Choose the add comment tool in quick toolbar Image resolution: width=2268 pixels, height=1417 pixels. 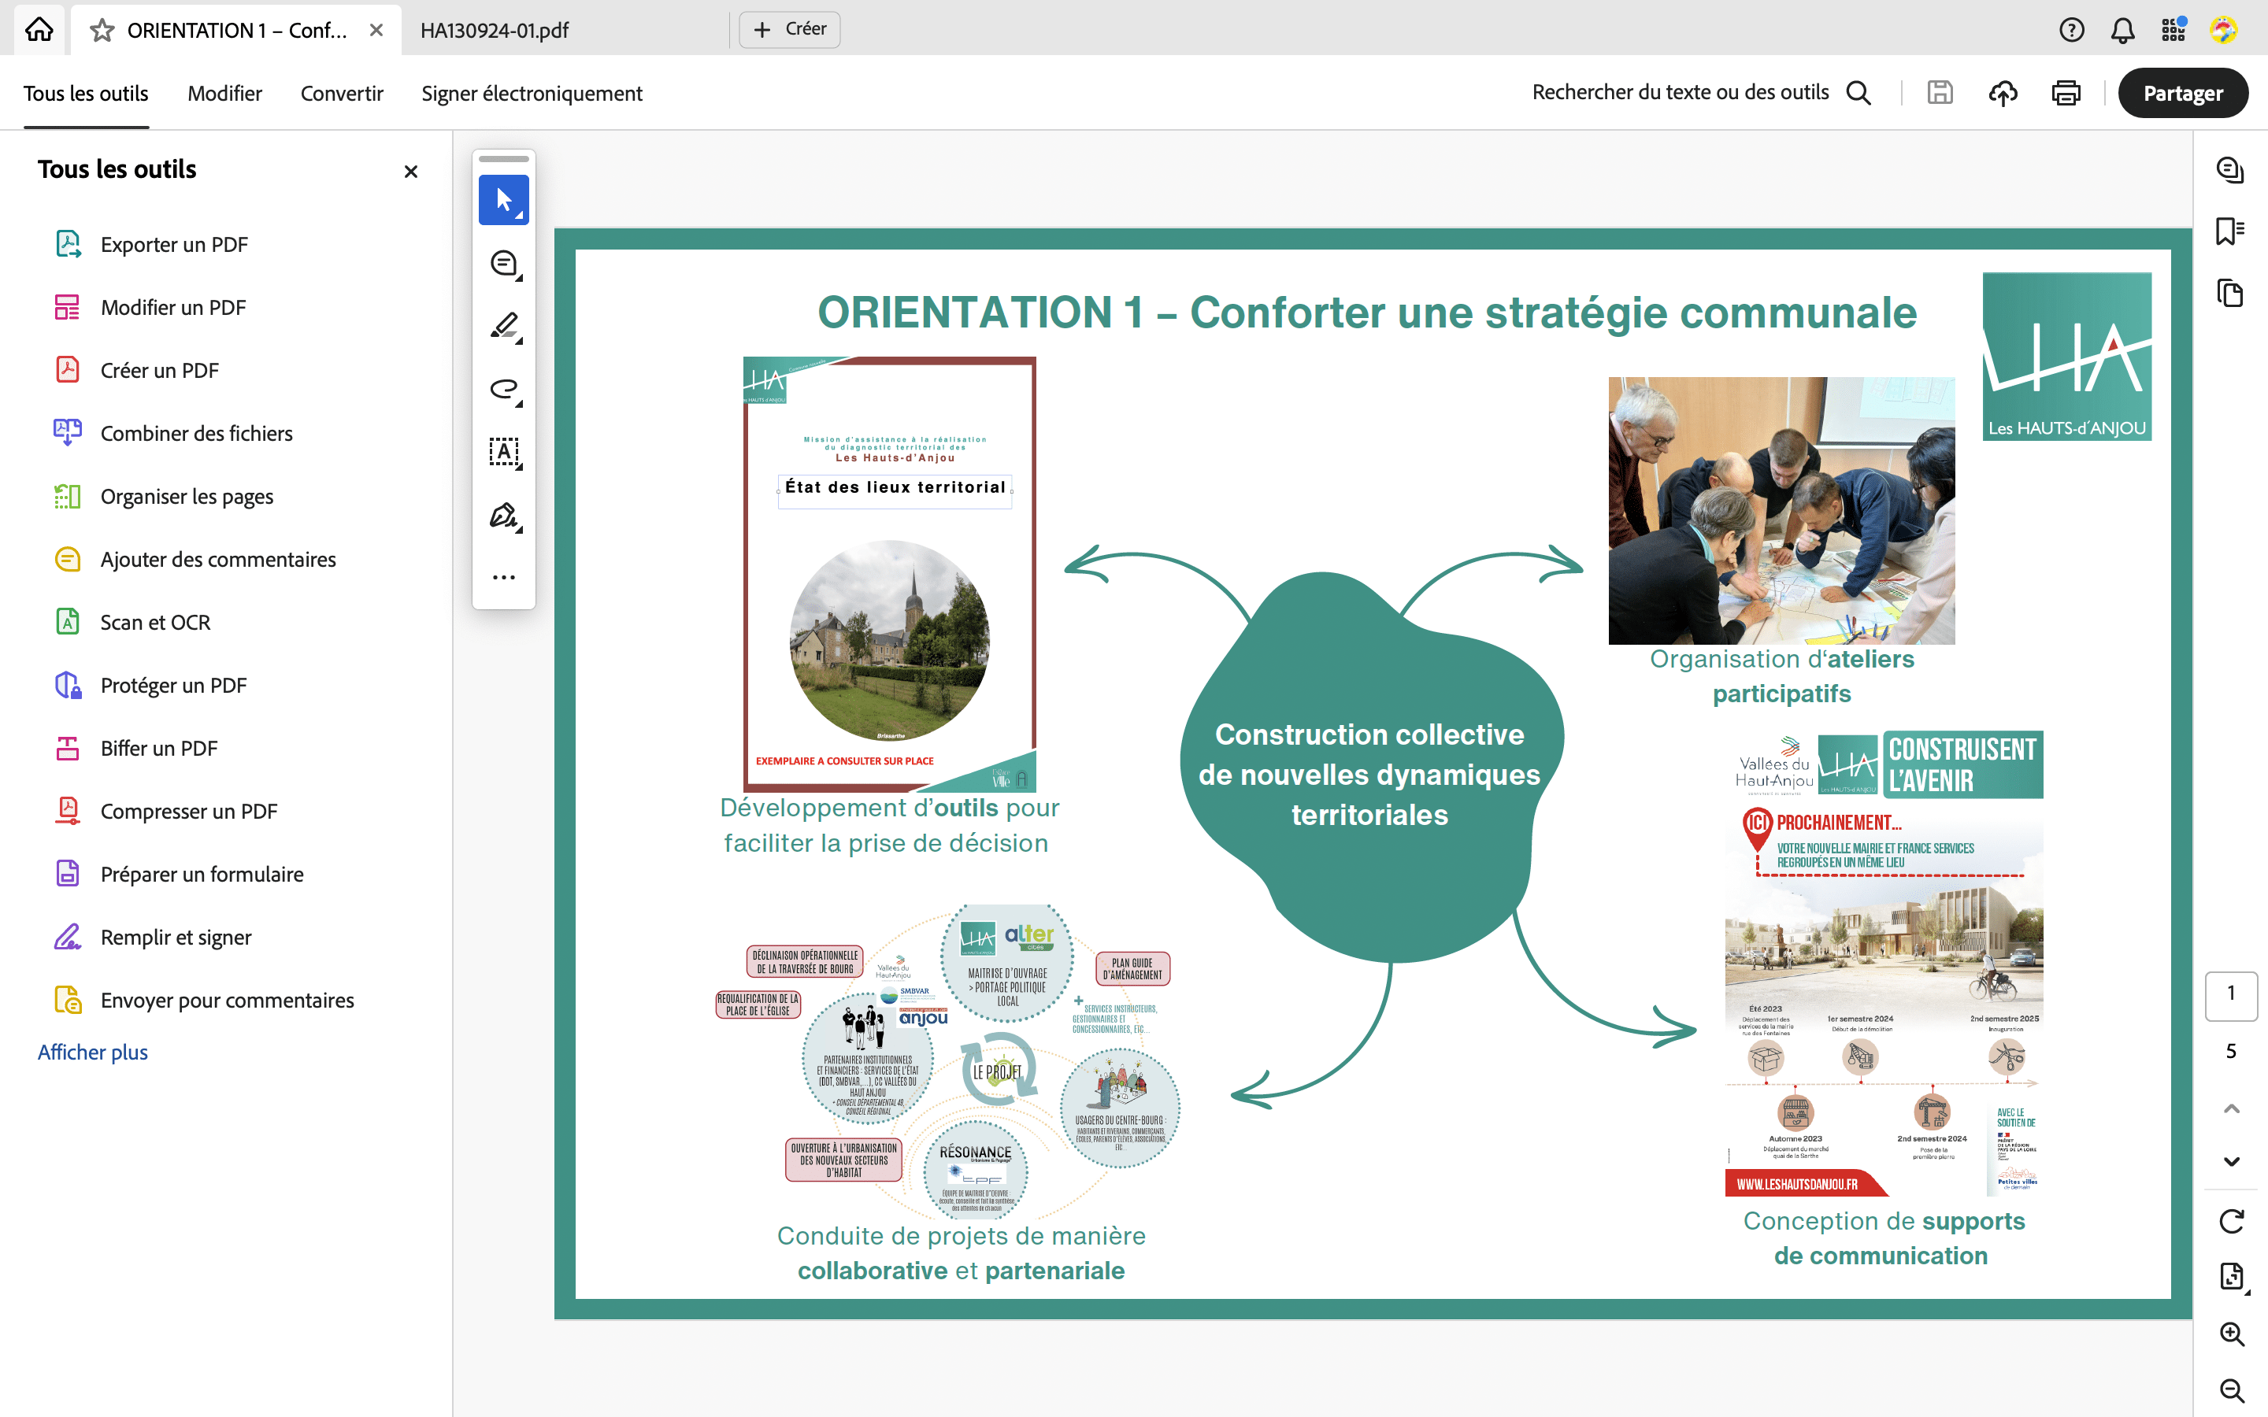pyautogui.click(x=504, y=264)
